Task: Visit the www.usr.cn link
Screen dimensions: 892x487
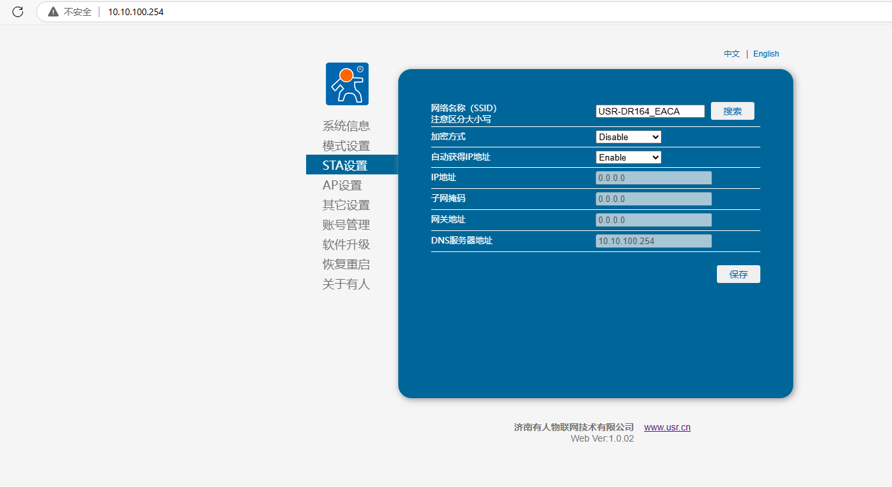Action: 667,427
